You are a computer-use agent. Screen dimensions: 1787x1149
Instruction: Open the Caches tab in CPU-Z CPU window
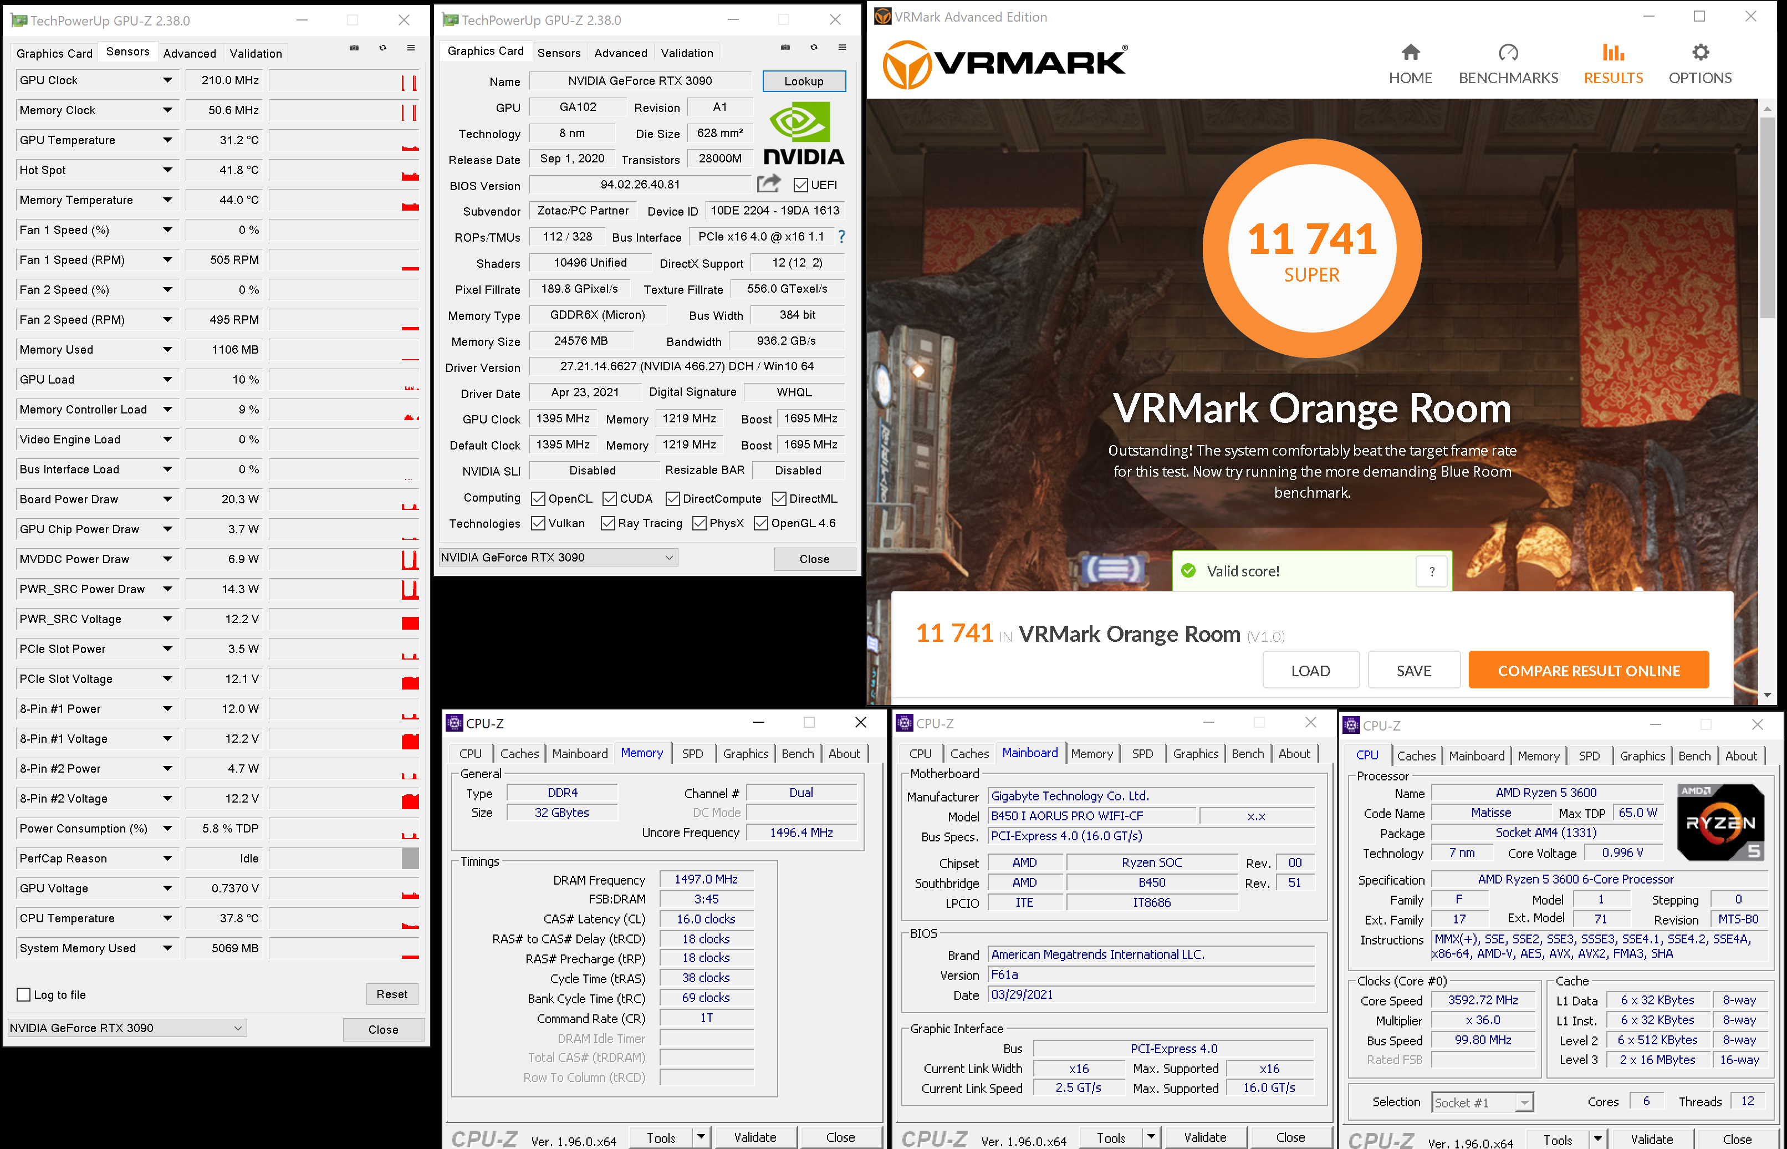tap(1416, 756)
